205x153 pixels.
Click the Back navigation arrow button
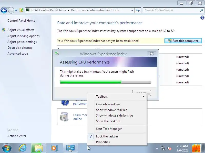coord(4,10)
